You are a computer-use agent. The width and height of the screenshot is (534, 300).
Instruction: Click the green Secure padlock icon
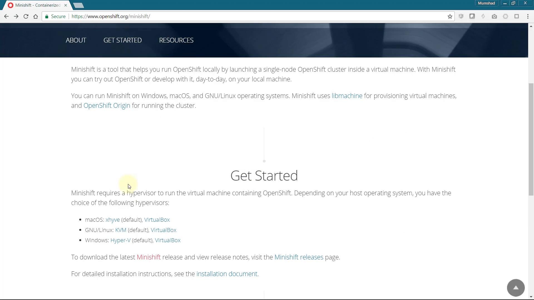coord(47,16)
